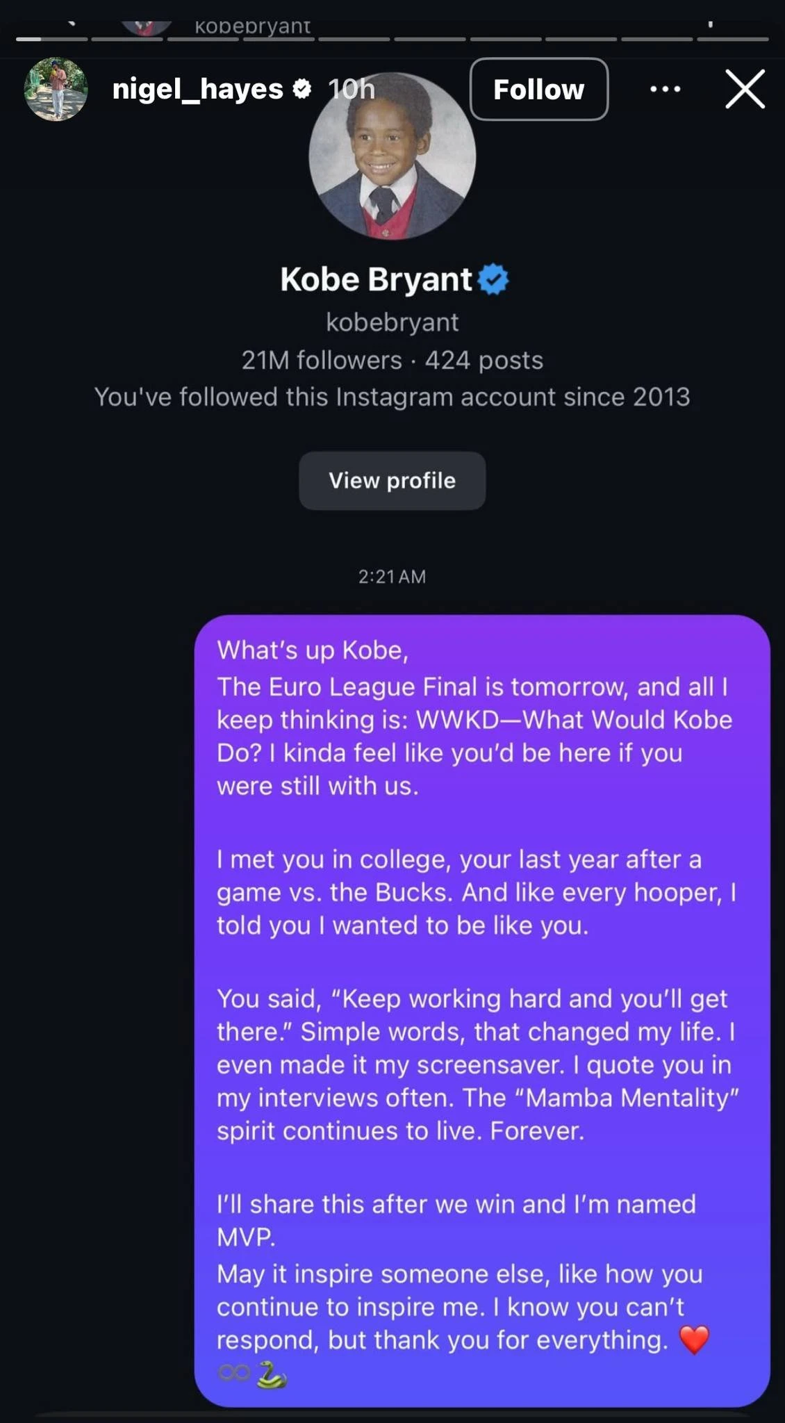Click the verified badge beside nigel_hayes

coord(301,88)
